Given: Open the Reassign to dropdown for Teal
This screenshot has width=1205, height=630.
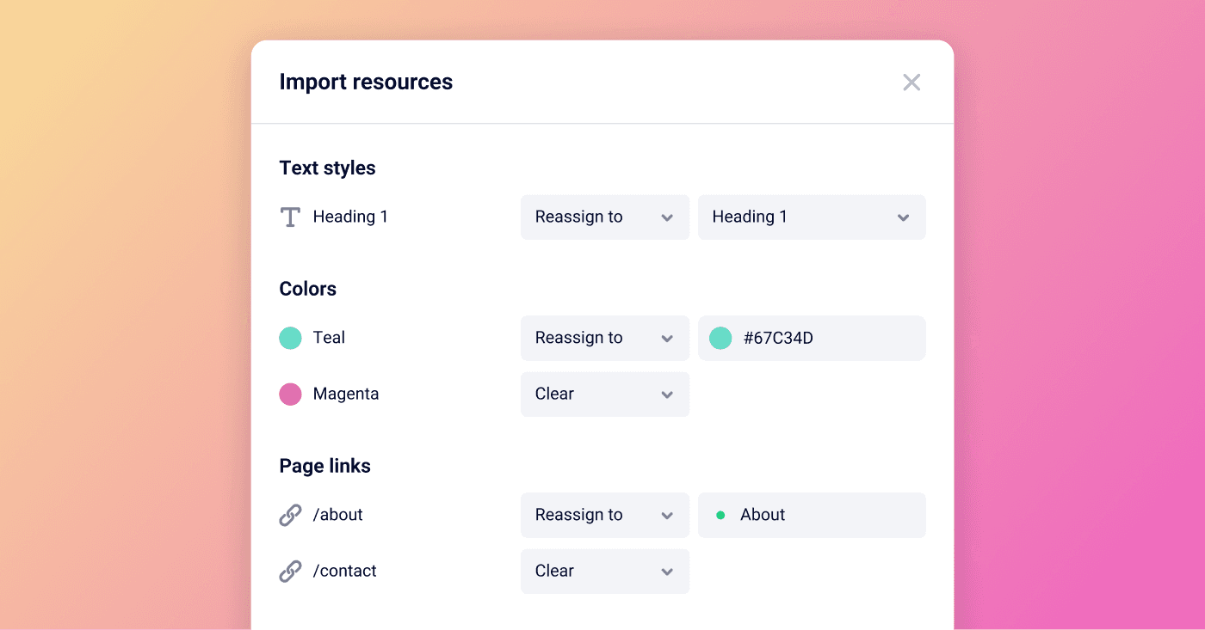Looking at the screenshot, I should [604, 338].
